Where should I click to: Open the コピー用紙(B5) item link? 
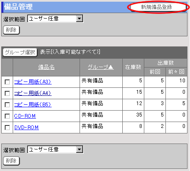click(x=33, y=105)
